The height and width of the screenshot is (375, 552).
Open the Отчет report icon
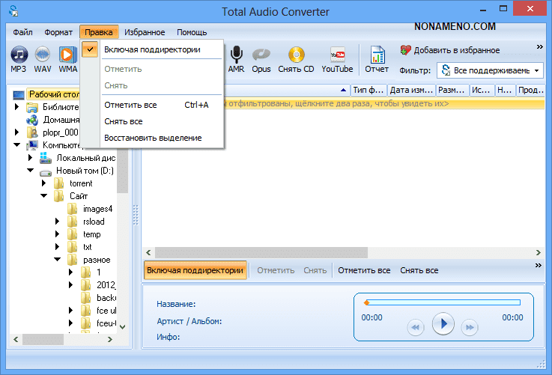377,58
